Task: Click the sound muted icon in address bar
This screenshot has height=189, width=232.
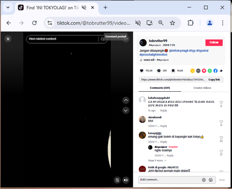Action: [138, 23]
